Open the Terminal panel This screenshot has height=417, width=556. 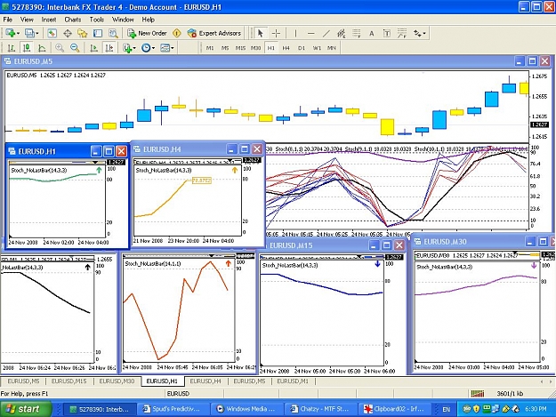point(98,33)
